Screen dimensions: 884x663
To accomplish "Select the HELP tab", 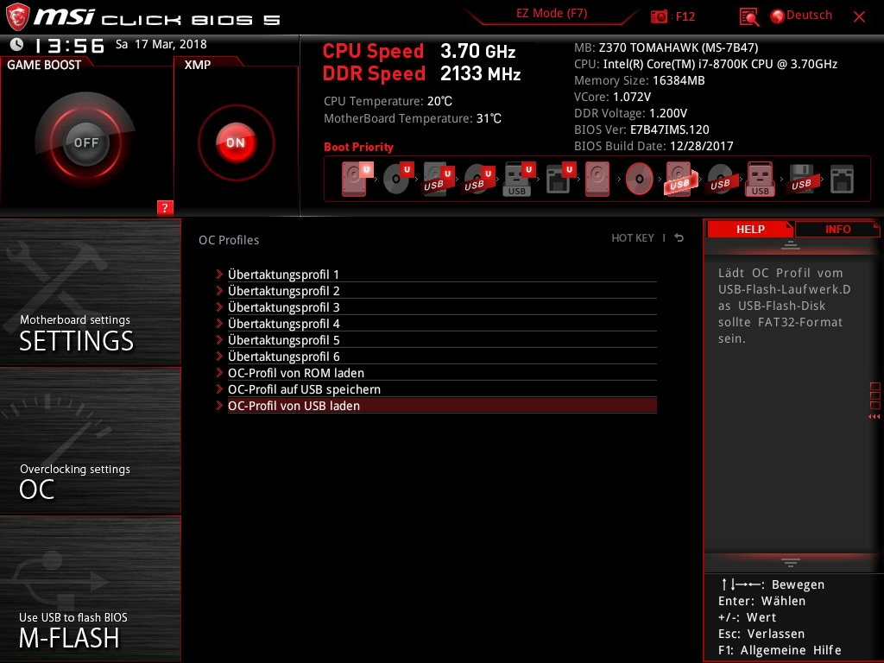I will click(749, 230).
